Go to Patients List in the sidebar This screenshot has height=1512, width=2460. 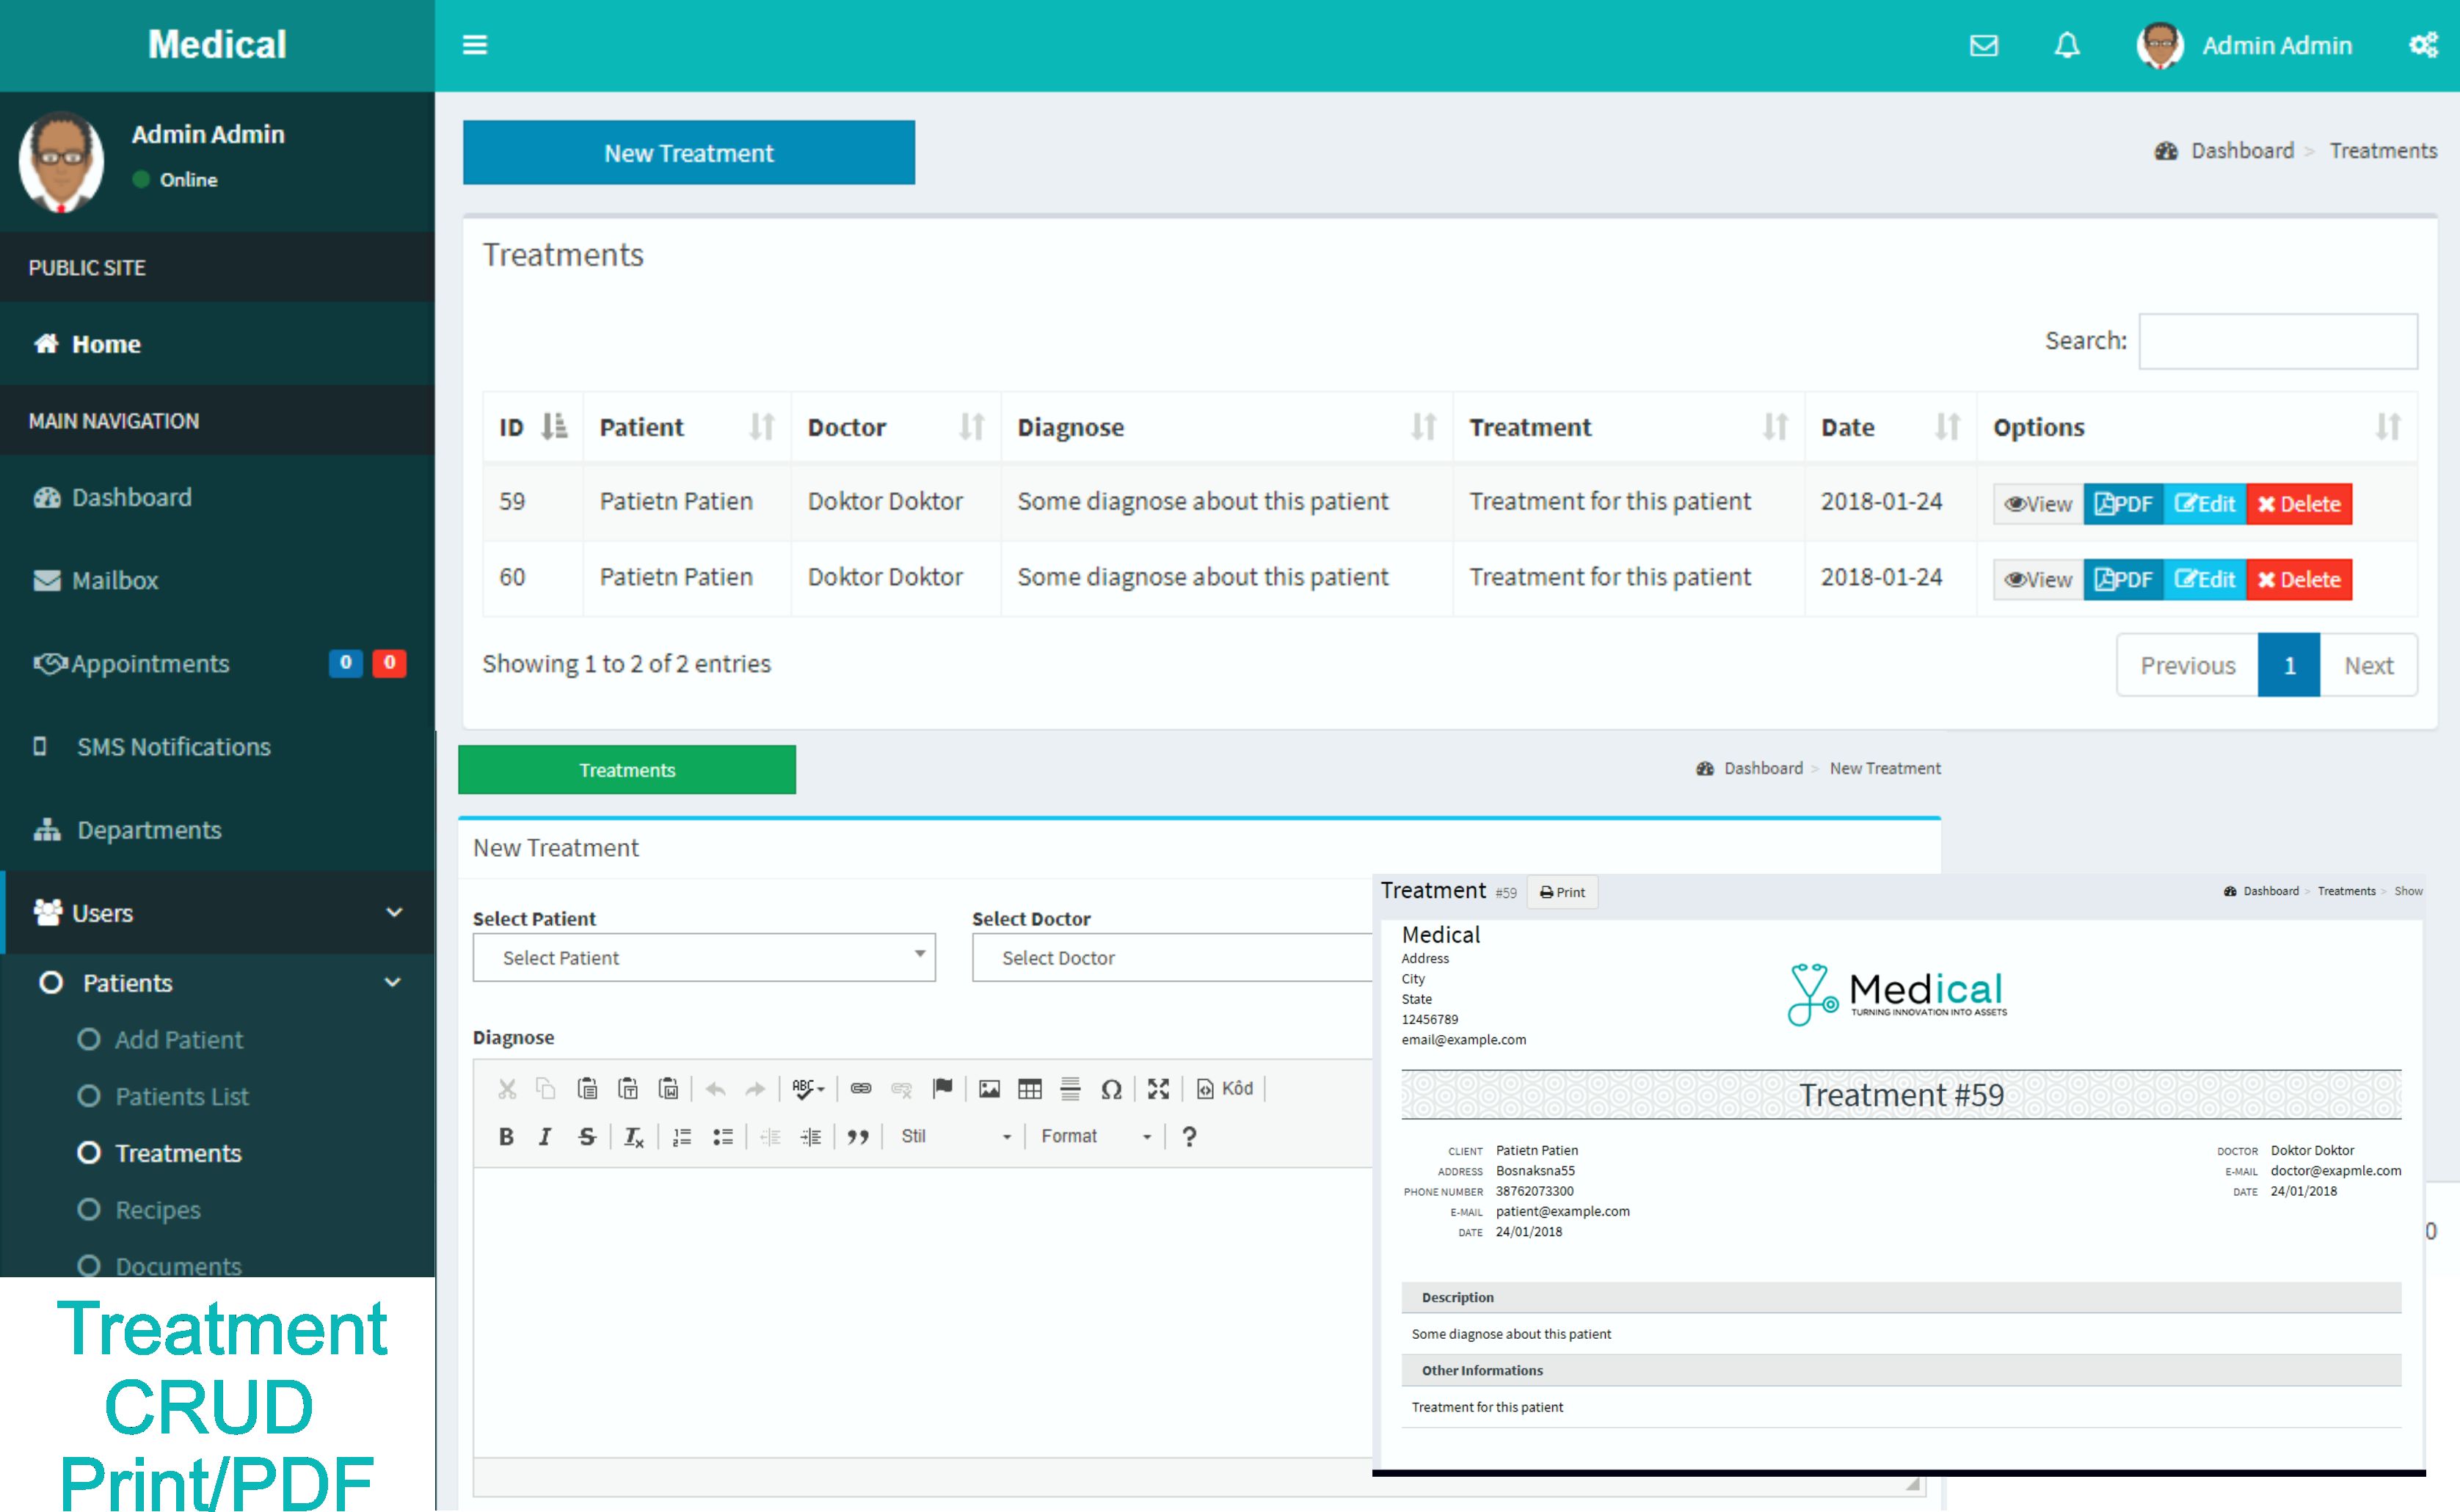[x=181, y=1097]
